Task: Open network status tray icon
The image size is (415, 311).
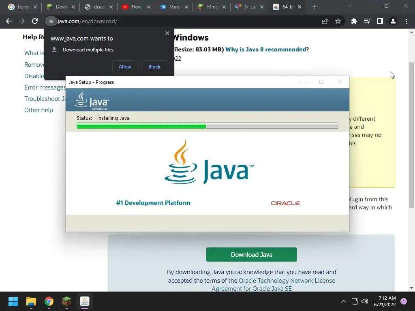Action: click(x=355, y=301)
